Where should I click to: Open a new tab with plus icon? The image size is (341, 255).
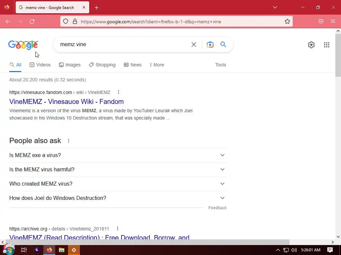point(97,8)
